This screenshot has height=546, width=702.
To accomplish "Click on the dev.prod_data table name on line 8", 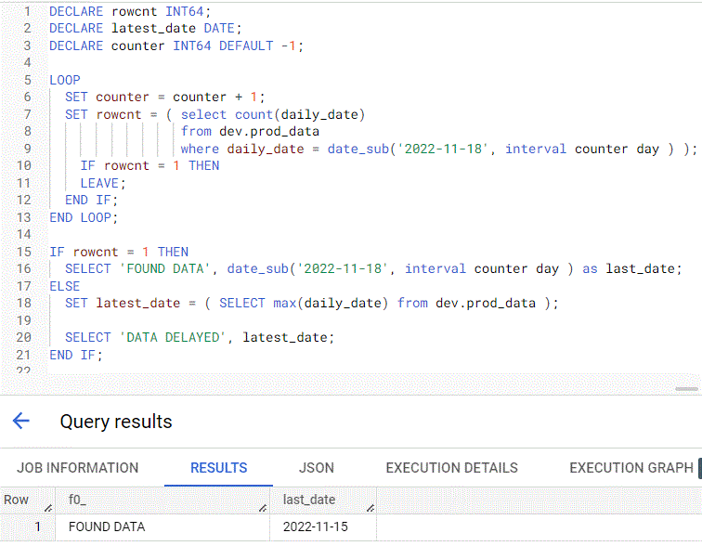I will pyautogui.click(x=269, y=132).
